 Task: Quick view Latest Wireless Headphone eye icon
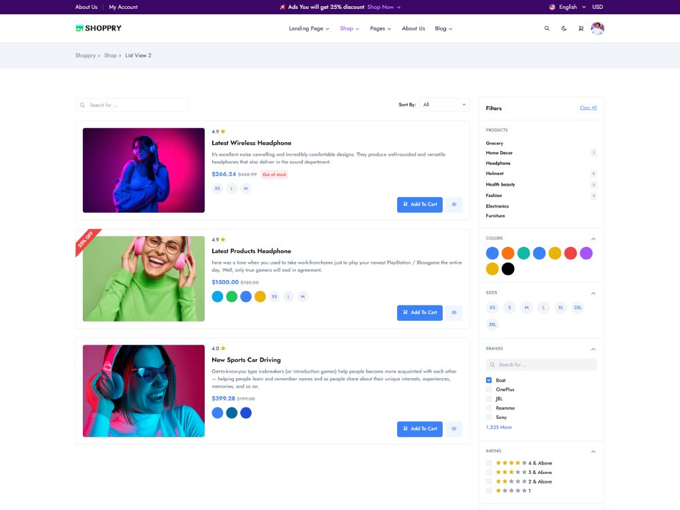pos(454,205)
